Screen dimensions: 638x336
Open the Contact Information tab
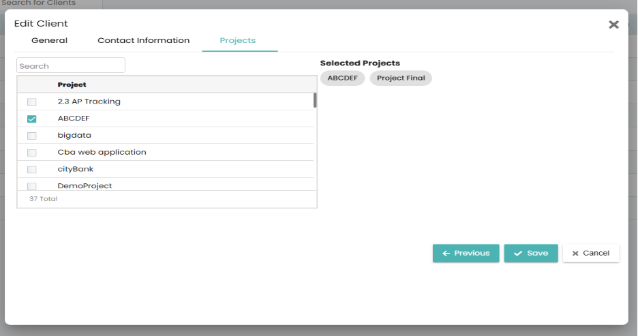click(144, 40)
